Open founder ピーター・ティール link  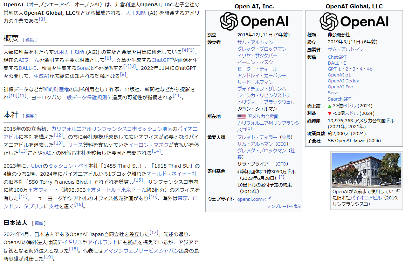point(257,69)
